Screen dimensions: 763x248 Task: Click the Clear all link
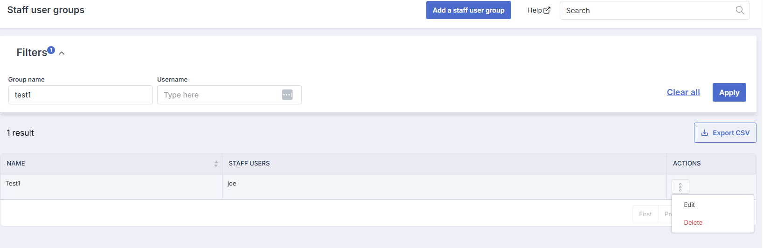683,92
